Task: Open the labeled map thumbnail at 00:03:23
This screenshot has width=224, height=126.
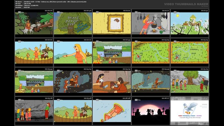Action: (x=190, y=52)
